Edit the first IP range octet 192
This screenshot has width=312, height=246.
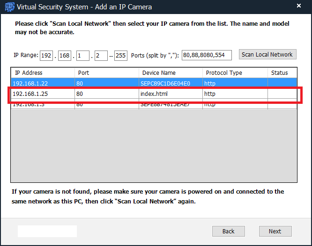tap(46, 55)
